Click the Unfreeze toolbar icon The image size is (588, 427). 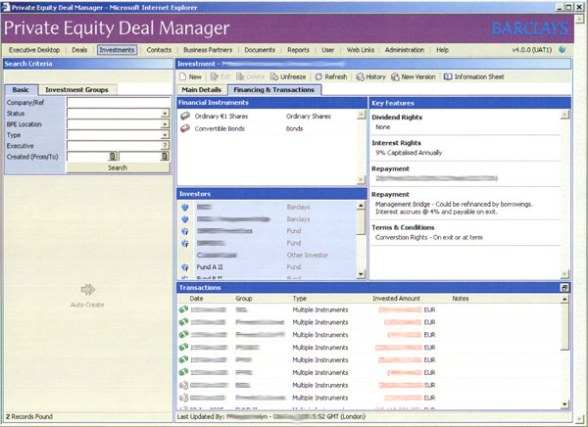274,76
